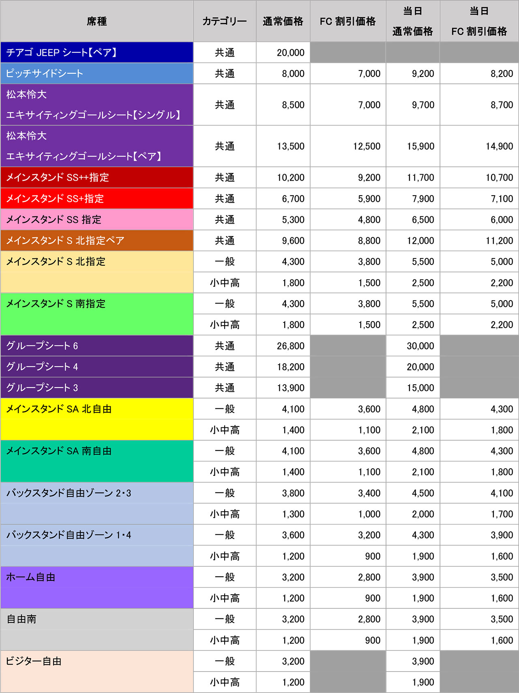The image size is (519, 693).
Task: Click the green メインスタンド S 南指定 cell
Action: pos(97,314)
